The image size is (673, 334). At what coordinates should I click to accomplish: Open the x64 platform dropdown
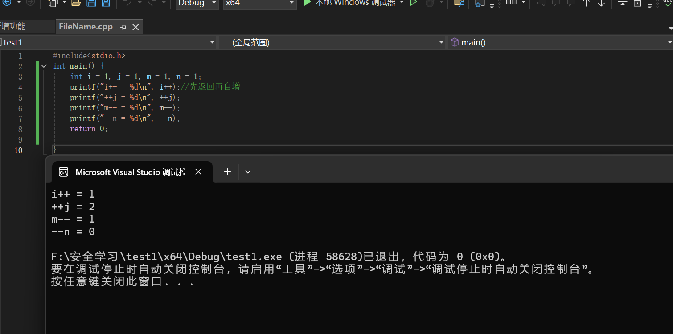point(260,3)
